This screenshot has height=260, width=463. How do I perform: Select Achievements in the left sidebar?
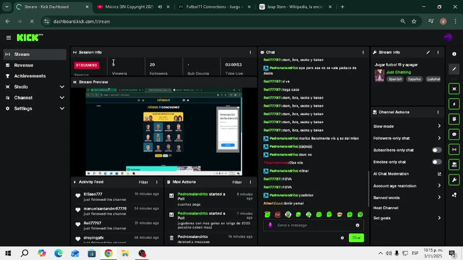click(x=35, y=76)
